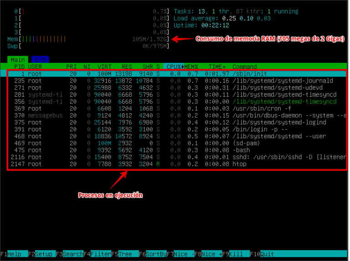The image size is (350, 261).
Task: Click the messagebus user name
Action: (45, 115)
